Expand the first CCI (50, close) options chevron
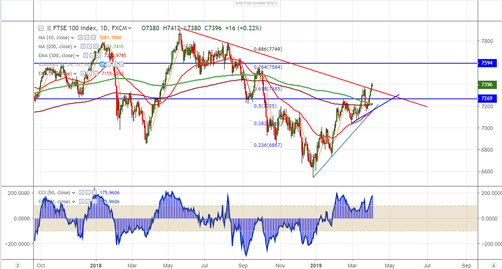The height and width of the screenshot is (269, 502). pos(73,192)
